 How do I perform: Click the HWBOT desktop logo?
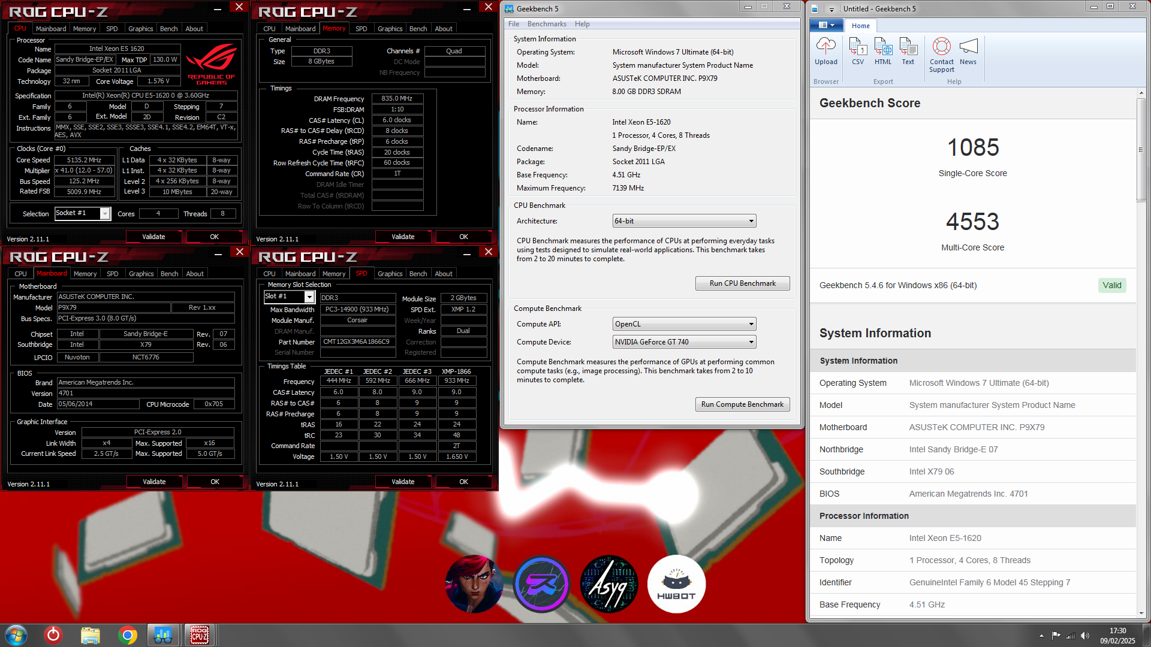pos(676,584)
